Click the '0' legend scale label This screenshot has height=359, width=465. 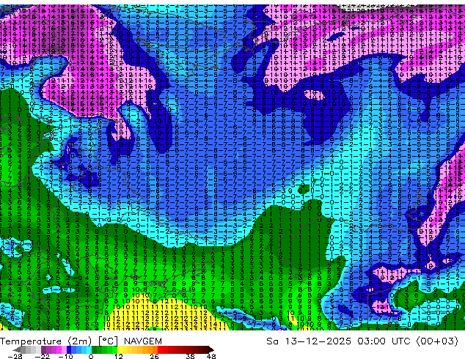point(91,357)
